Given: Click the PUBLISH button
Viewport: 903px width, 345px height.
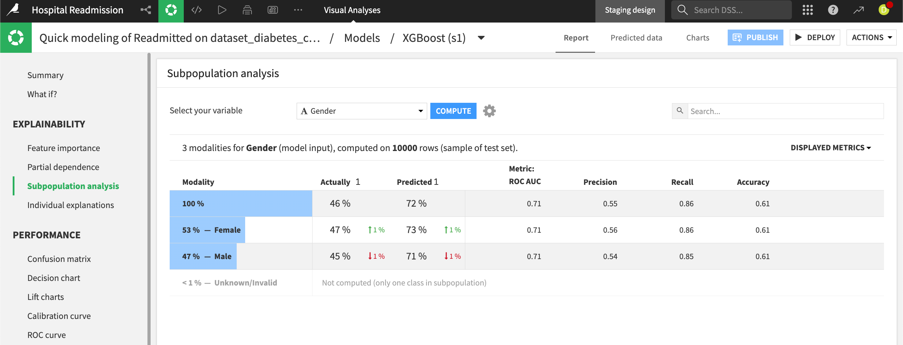Looking at the screenshot, I should (755, 37).
